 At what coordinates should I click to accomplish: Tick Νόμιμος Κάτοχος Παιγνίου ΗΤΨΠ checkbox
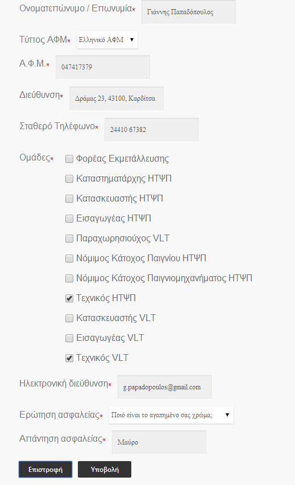(x=69, y=258)
